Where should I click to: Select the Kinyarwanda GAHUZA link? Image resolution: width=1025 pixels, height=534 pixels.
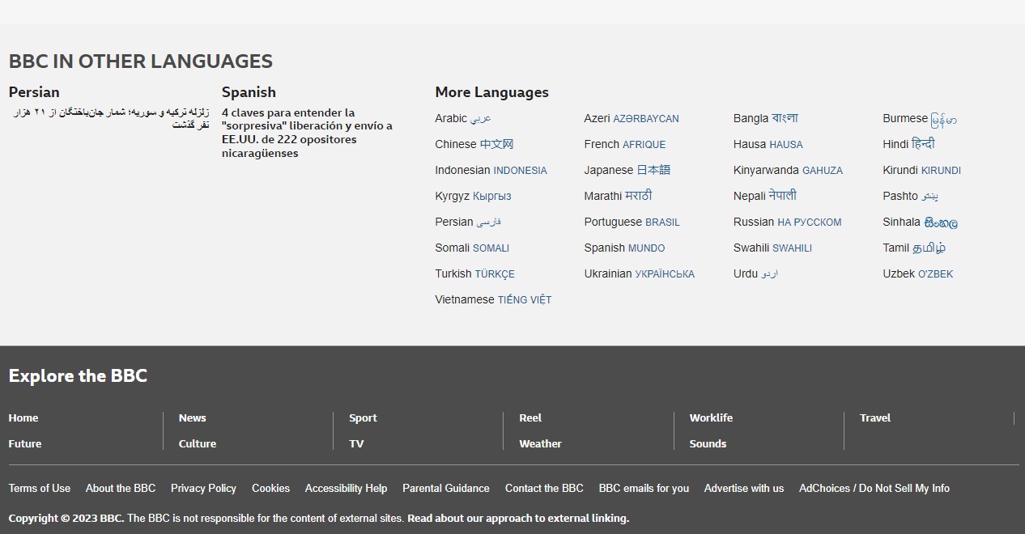(x=788, y=170)
